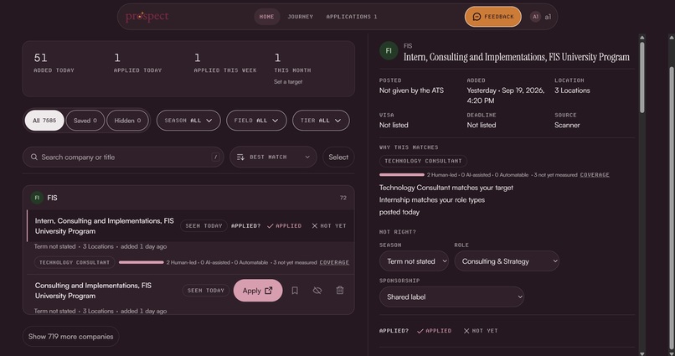Open Coverage link in detail panel

pos(595,175)
